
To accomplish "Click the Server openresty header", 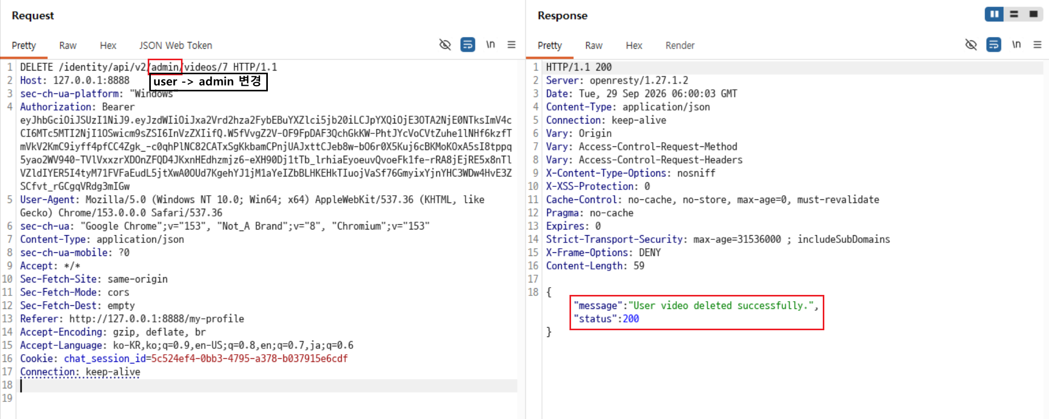I will pos(617,80).
